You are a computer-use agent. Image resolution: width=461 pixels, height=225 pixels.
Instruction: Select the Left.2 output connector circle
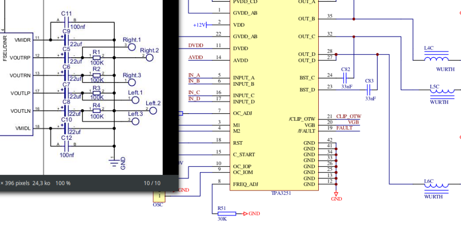(x=153, y=111)
